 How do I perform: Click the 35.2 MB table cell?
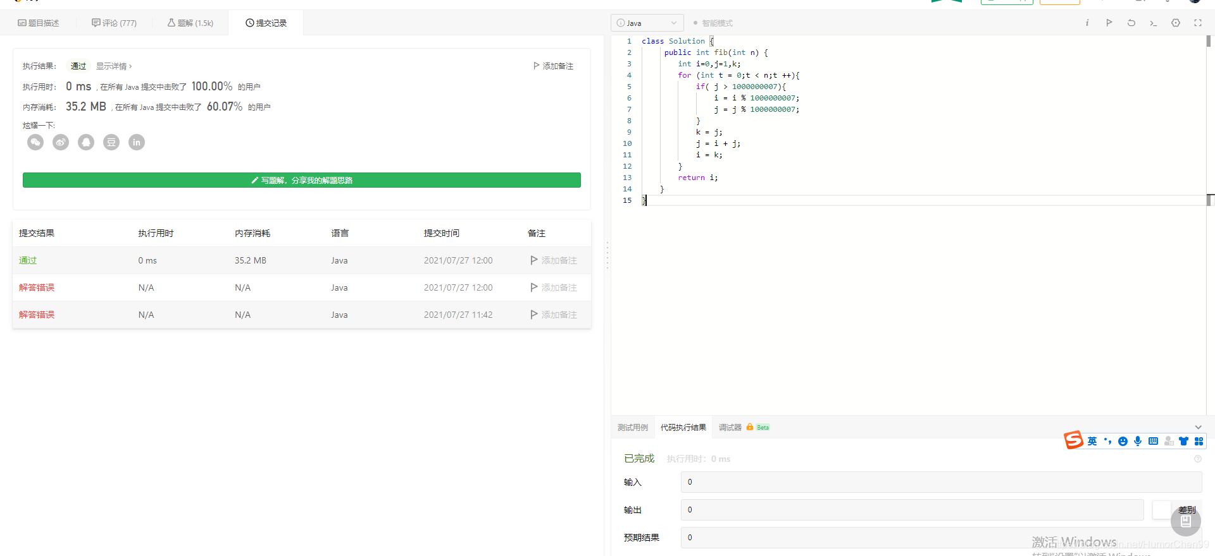pos(251,260)
